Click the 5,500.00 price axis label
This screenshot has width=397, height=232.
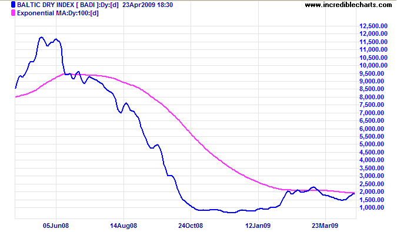(x=372, y=136)
